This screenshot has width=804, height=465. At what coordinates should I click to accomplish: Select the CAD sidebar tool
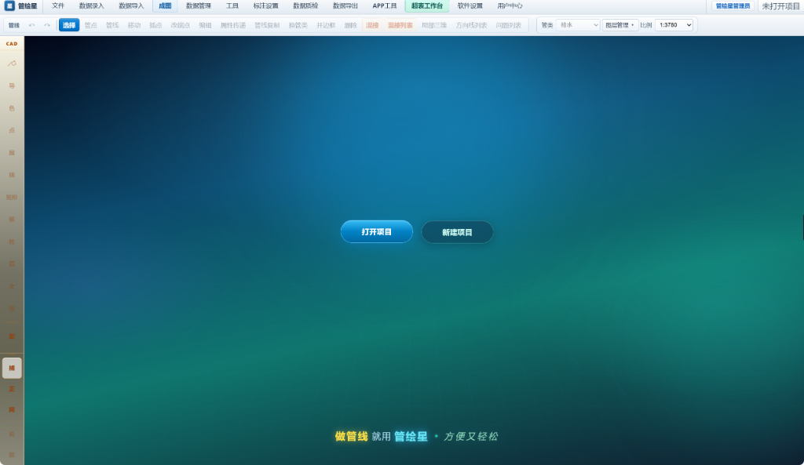click(12, 44)
